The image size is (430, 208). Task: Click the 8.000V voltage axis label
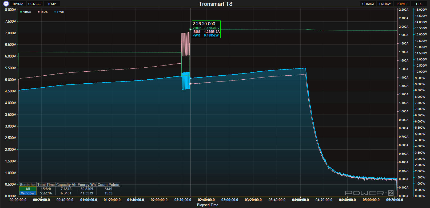(11, 10)
